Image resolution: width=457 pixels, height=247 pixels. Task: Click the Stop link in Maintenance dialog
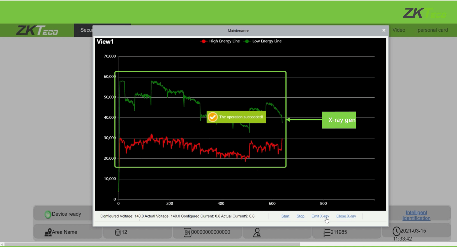click(301, 216)
